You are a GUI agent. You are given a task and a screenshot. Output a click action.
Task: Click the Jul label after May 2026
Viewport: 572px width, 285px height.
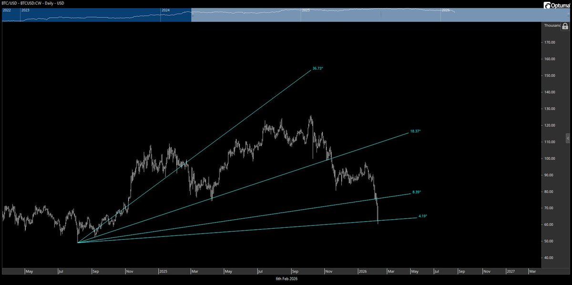pyautogui.click(x=436, y=271)
